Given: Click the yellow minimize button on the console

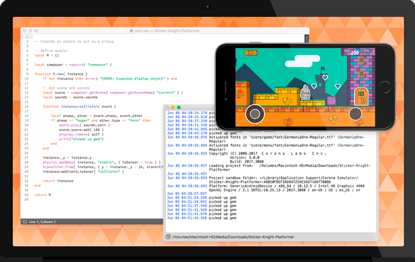Looking at the screenshot, I should [173, 107].
